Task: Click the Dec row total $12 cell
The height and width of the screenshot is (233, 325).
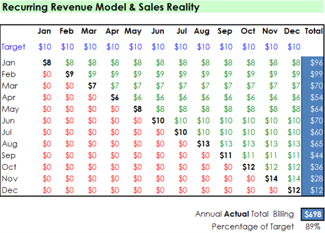Action: pyautogui.click(x=313, y=190)
